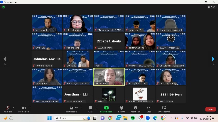Open the Chat panel
Viewport: 218px width, 122px height.
[x=90, y=109]
